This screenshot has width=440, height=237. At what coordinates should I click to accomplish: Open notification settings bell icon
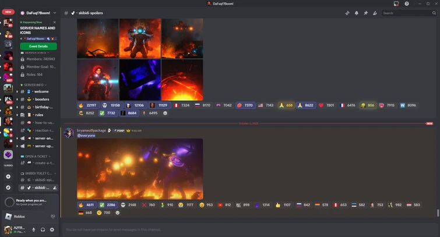[357, 13]
